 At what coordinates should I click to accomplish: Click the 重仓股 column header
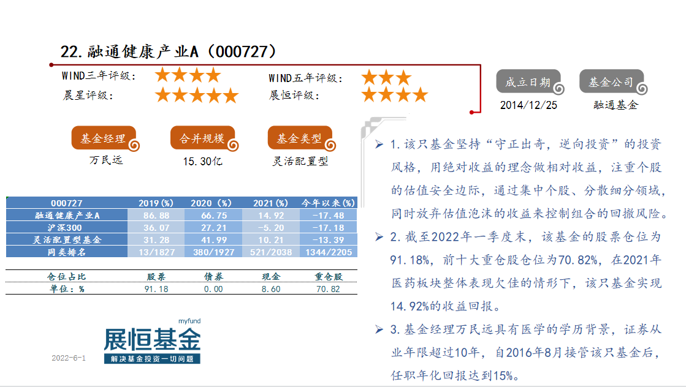click(x=329, y=277)
